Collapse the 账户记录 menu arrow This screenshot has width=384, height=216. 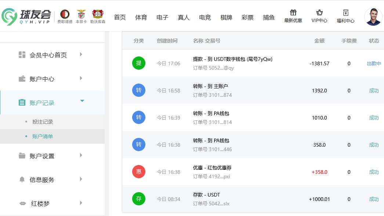82,101
